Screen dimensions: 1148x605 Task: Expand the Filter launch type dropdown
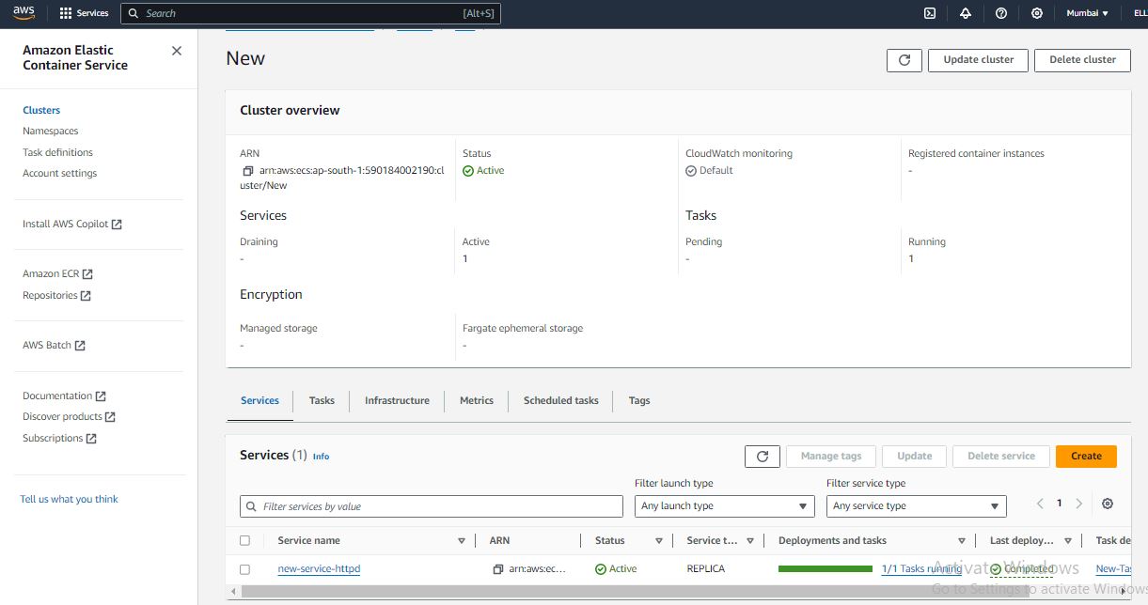click(724, 506)
